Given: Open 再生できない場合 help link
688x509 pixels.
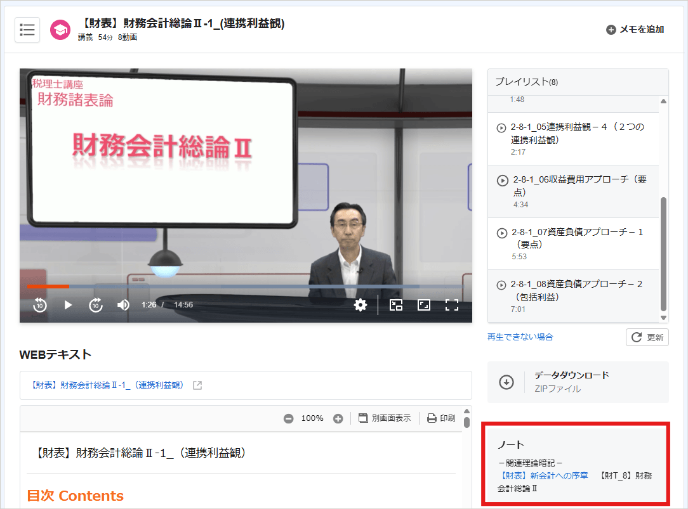Looking at the screenshot, I should 520,337.
